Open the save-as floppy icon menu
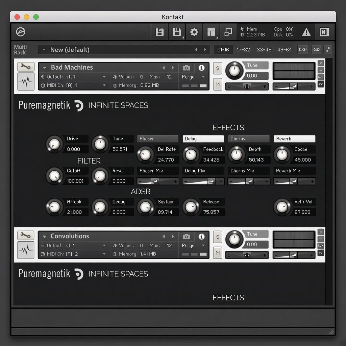 point(177,32)
